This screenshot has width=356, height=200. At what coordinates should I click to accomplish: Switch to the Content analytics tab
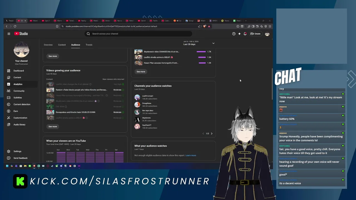click(x=62, y=45)
